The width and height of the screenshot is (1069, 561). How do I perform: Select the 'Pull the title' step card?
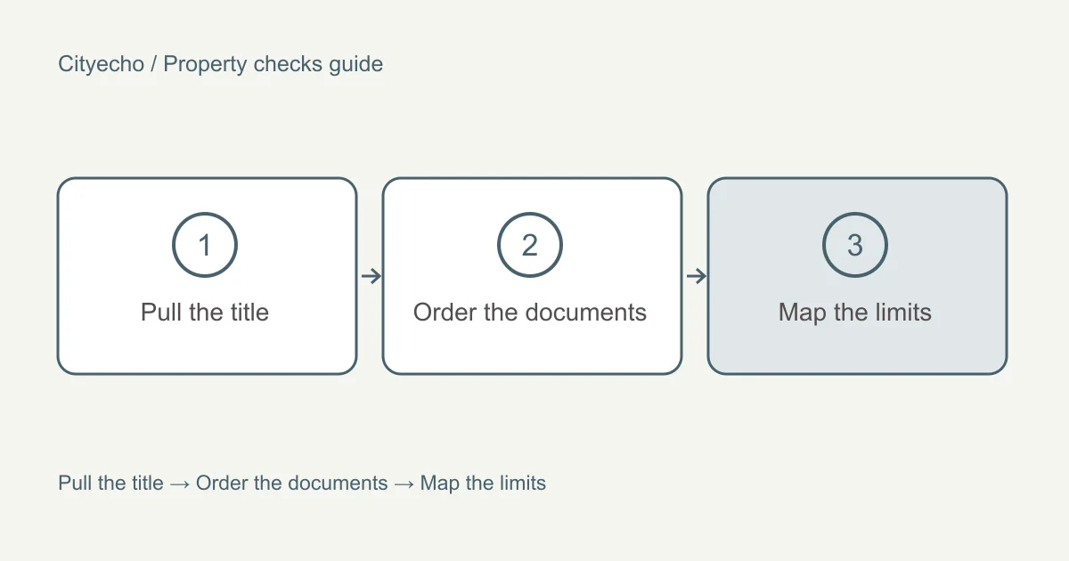(207, 276)
